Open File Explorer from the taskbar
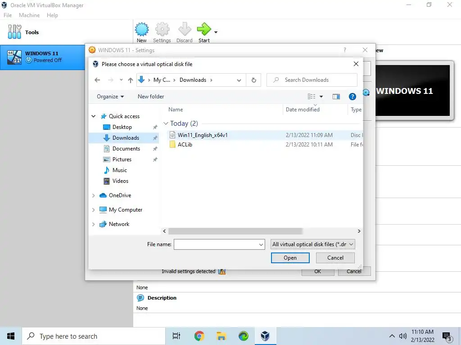Viewport: 461px width, 345px height. (x=221, y=336)
